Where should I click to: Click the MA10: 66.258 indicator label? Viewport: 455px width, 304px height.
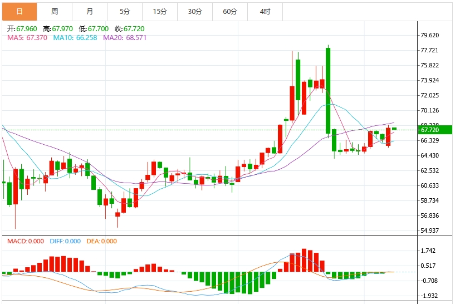[75, 38]
